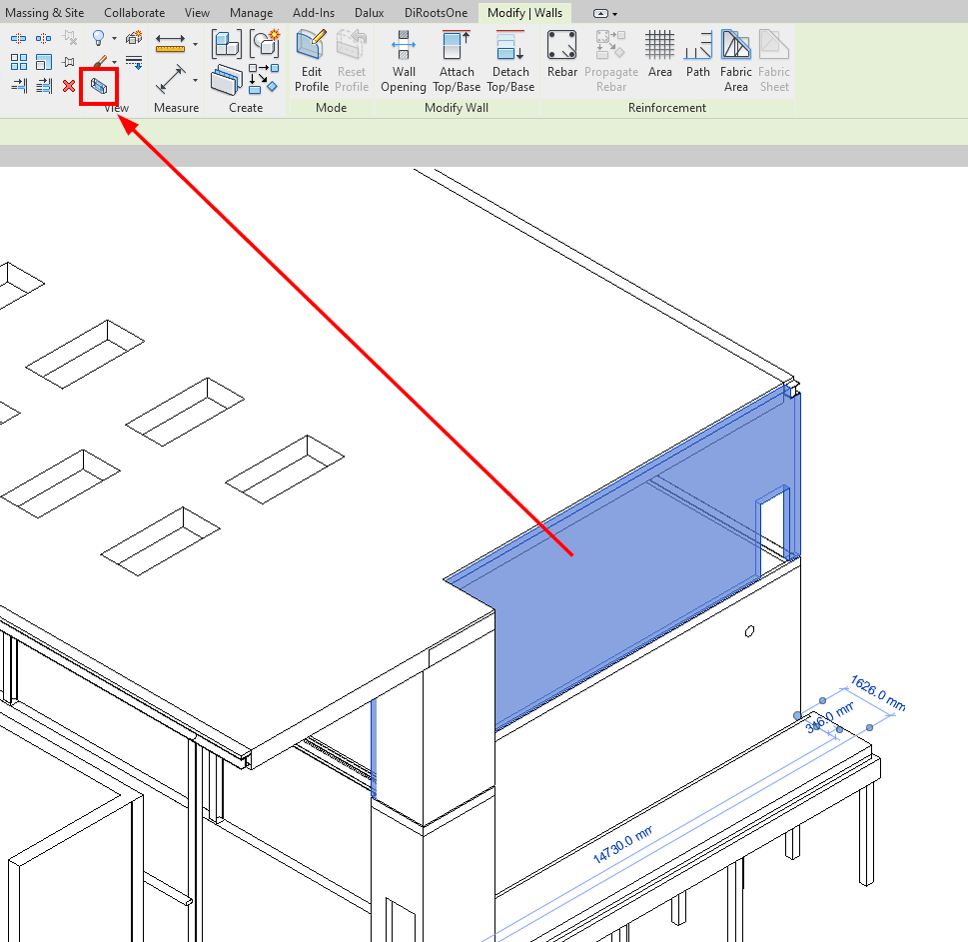Screen dimensions: 968x942
Task: Click Detach Top/Base in Modify Wall
Action: 510,61
